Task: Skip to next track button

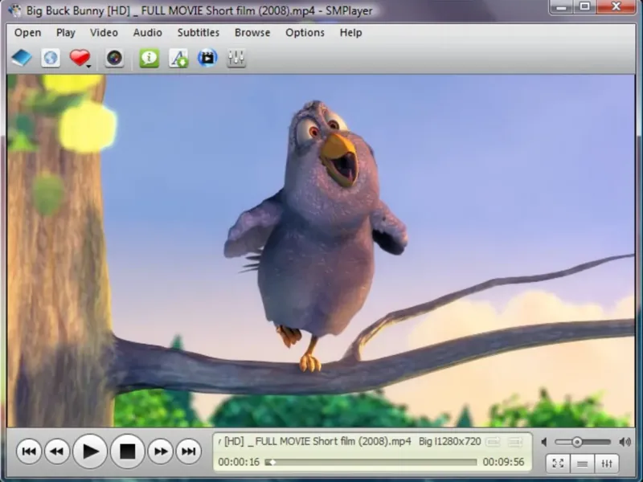Action: point(189,451)
